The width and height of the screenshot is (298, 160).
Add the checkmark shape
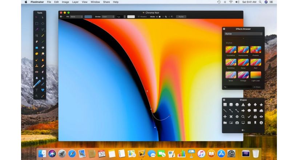pos(249,117)
